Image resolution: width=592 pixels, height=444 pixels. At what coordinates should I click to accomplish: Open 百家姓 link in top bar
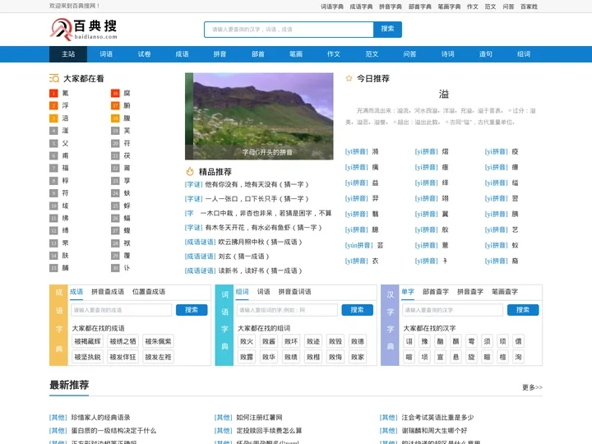click(529, 7)
